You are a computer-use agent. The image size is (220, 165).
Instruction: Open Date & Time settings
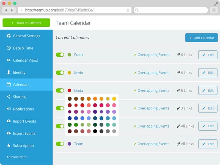[x=26, y=48]
